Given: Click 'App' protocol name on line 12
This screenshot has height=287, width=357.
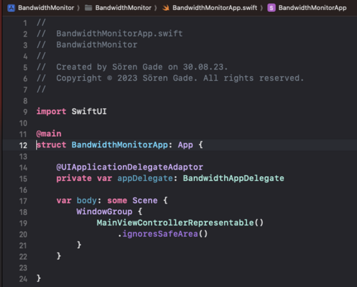Looking at the screenshot, I should pyautogui.click(x=186, y=145).
